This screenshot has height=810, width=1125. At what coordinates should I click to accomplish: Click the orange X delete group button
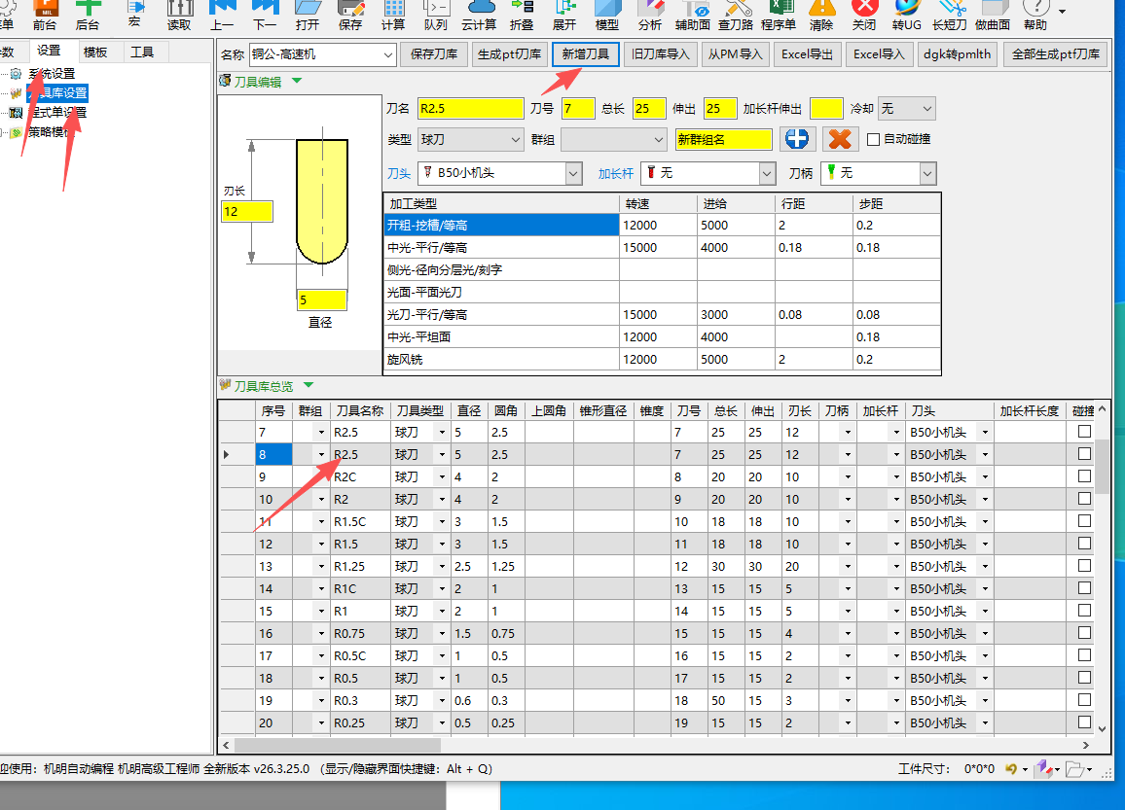pyautogui.click(x=840, y=138)
